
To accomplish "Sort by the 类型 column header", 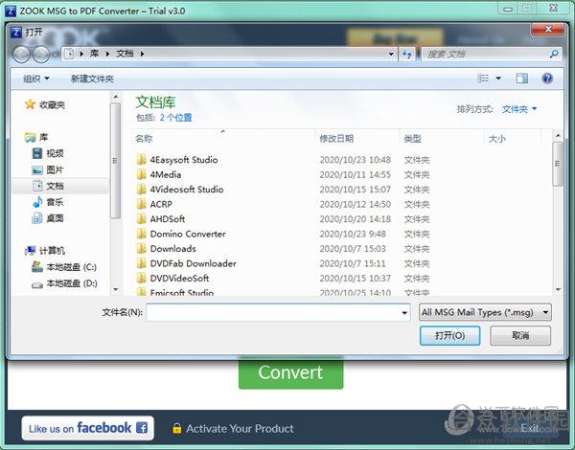I will tap(412, 139).
